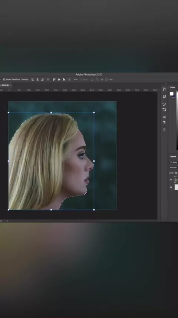Expand the collapsed panel dock arrows
Screen dimensions: 178x318
coord(166,84)
